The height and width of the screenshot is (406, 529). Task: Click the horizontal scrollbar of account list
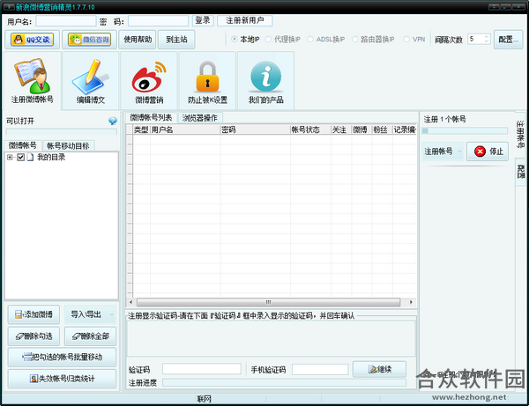point(269,302)
